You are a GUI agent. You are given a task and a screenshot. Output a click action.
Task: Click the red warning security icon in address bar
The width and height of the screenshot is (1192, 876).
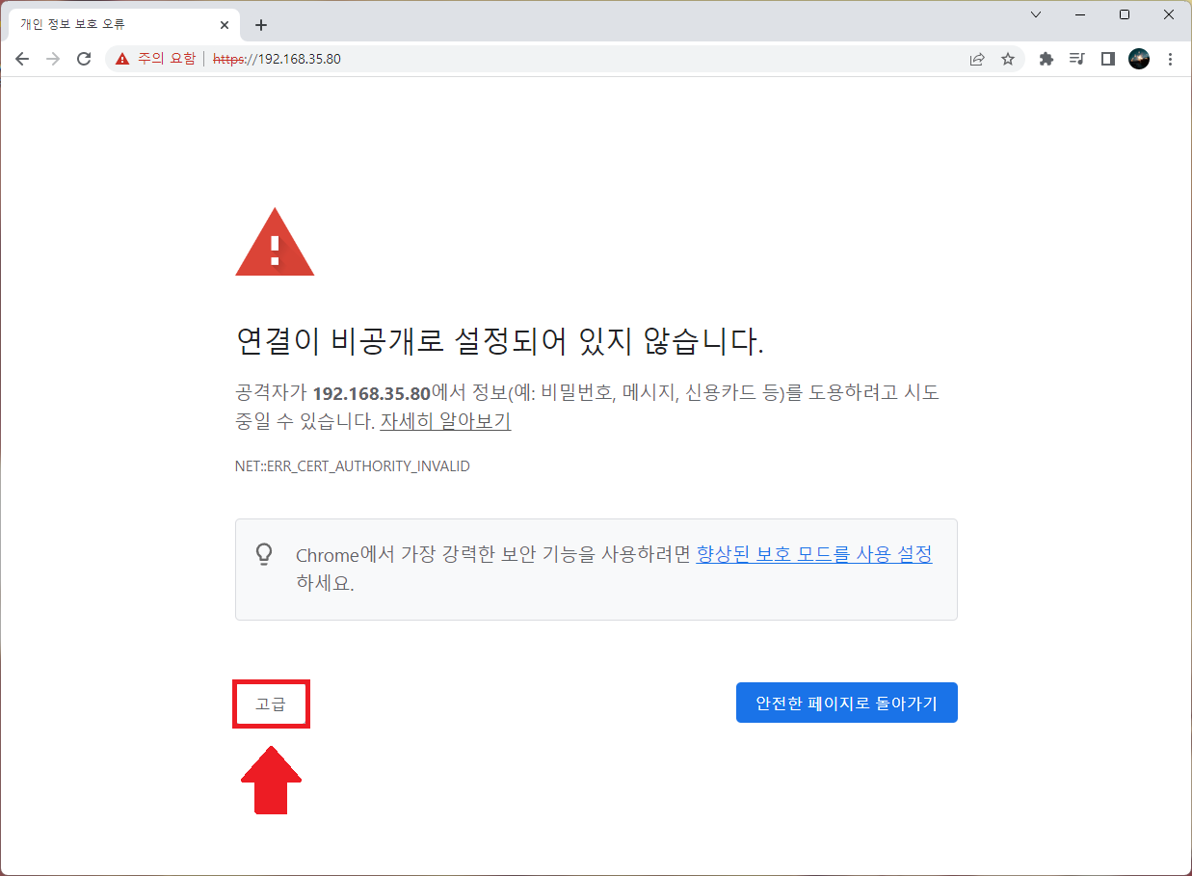pyautogui.click(x=121, y=59)
